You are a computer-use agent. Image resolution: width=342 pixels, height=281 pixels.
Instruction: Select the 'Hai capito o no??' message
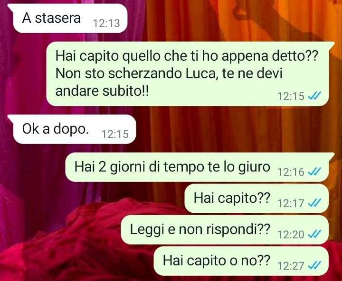point(241,261)
